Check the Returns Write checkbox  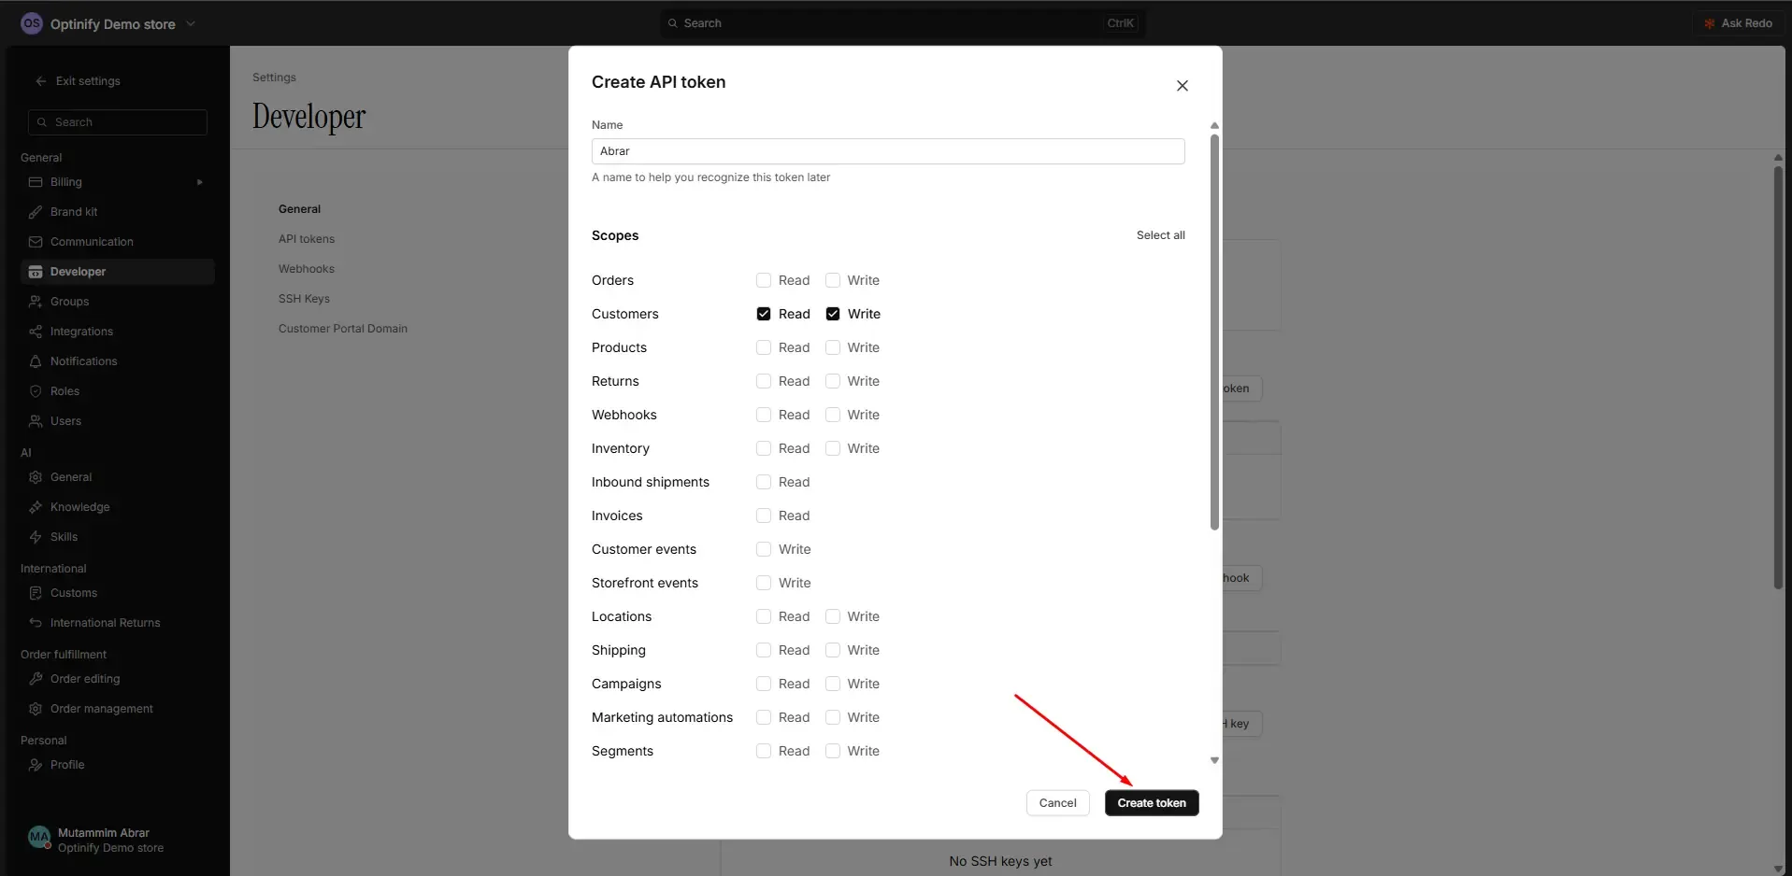coord(833,381)
